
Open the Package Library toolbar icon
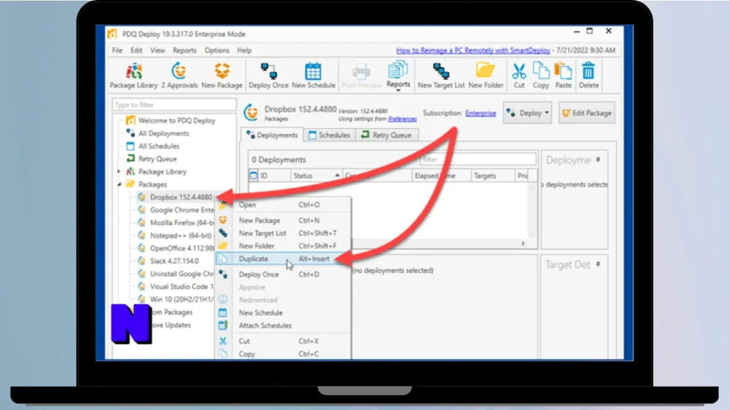[x=134, y=75]
